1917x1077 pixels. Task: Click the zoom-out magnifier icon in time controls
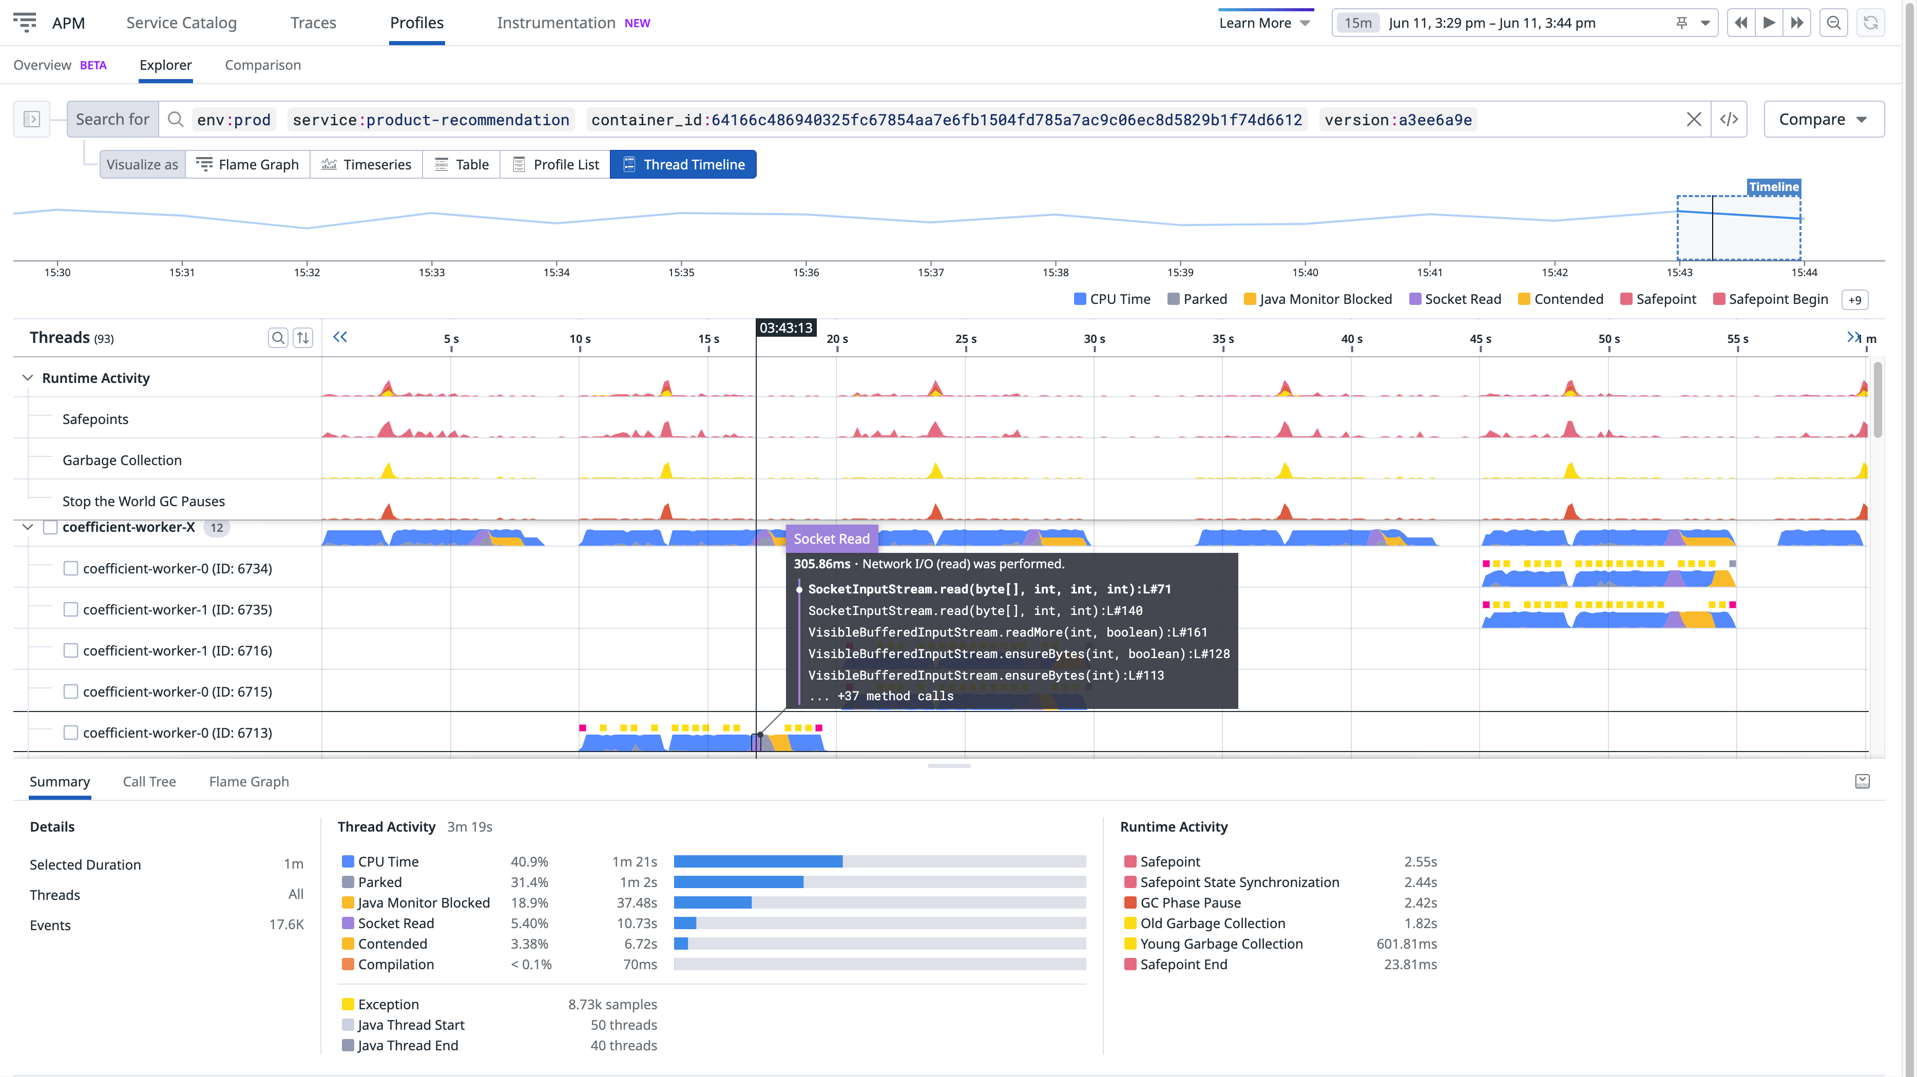click(1834, 22)
